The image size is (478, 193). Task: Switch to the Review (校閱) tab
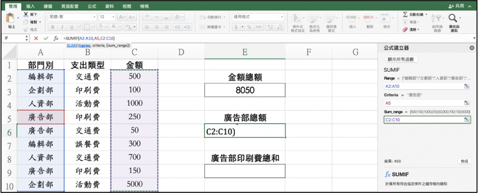(127, 6)
